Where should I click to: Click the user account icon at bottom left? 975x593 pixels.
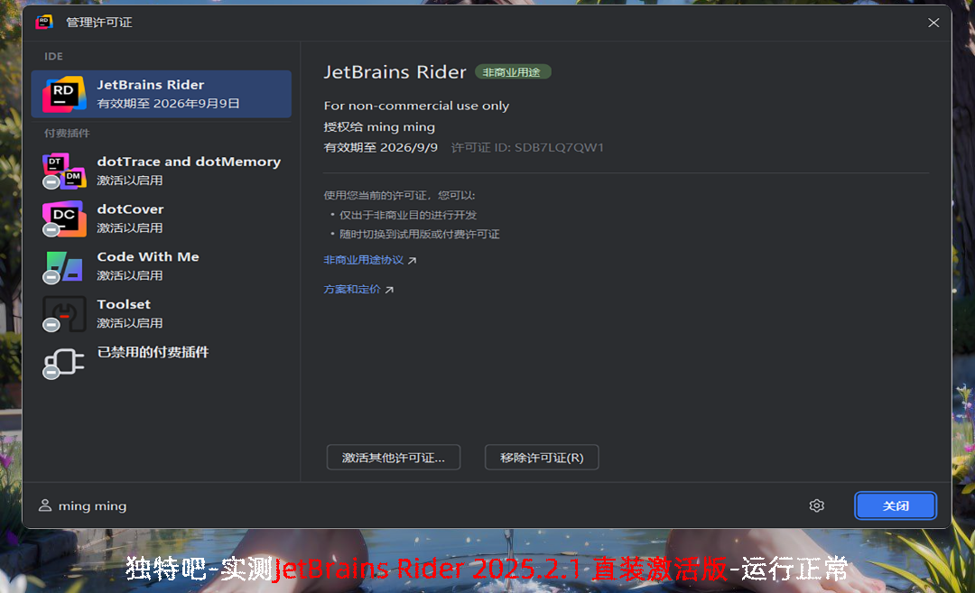(45, 505)
